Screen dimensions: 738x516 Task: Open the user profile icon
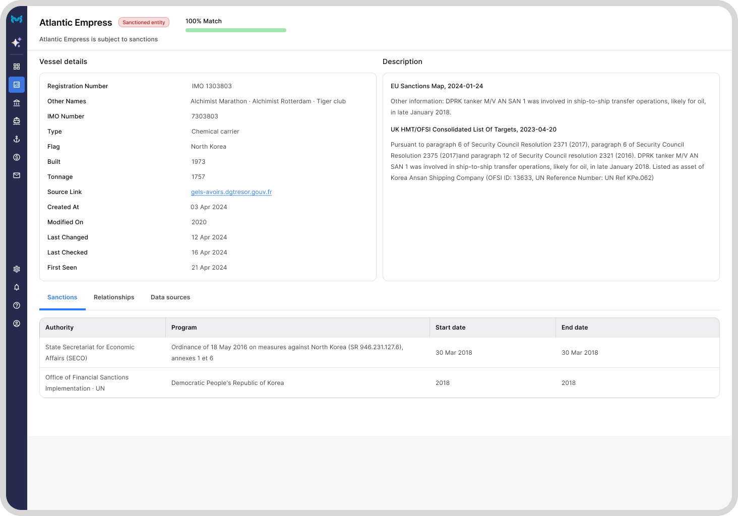[17, 324]
